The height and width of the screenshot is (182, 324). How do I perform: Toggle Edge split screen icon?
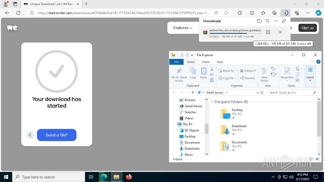click(x=252, y=13)
